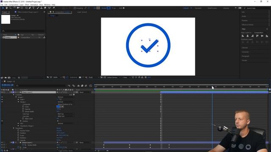Open the Line Join Miter Join dropdown
Viewport: 271px width, 152px height.
(x=66, y=117)
